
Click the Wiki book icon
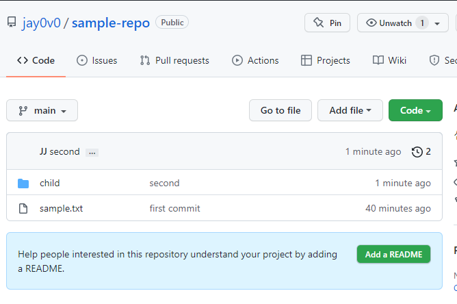coord(378,60)
